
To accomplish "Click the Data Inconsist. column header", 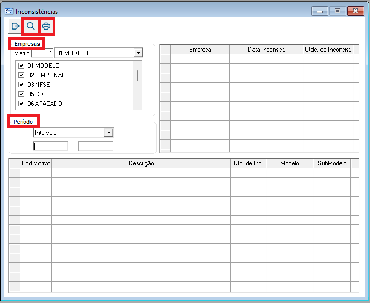I will tap(266, 50).
